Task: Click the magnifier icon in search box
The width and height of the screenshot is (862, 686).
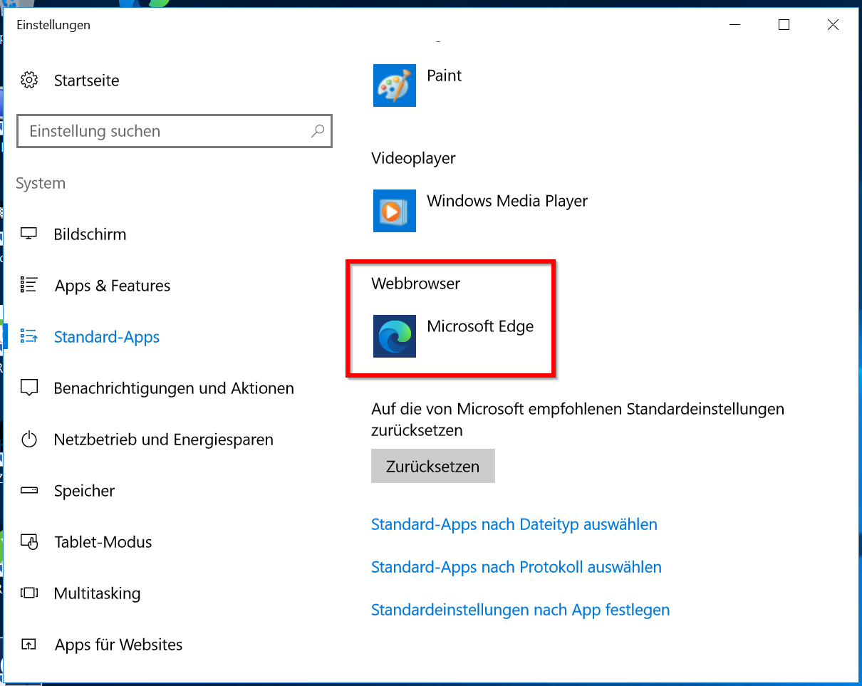Action: (x=318, y=131)
